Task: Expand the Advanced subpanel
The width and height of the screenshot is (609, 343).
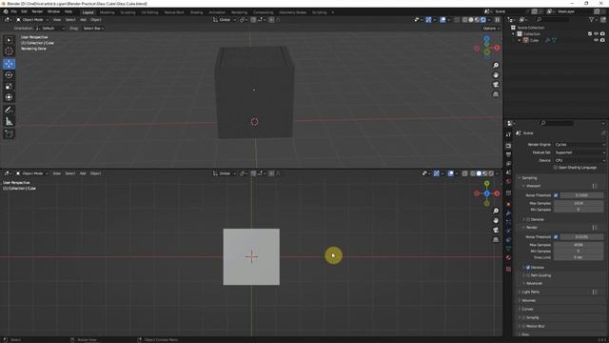Action: [x=534, y=284]
